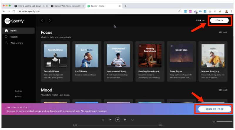Screen dimensions: 235x130
Task: Click the LOG IN button
Action: point(219,20)
